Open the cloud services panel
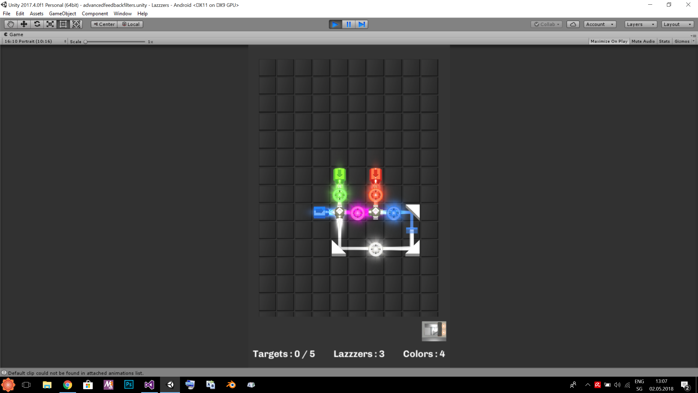Image resolution: width=698 pixels, height=393 pixels. tap(573, 24)
